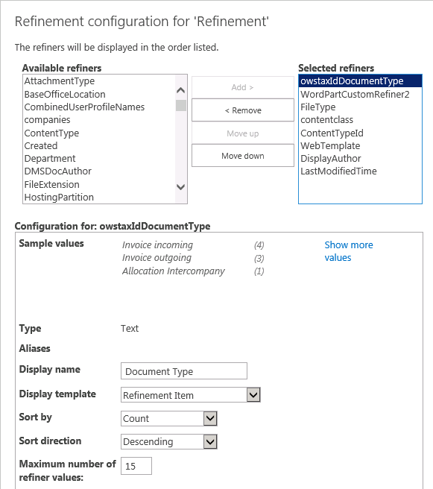Click the Remove button
The width and height of the screenshot is (433, 489).
pos(243,110)
